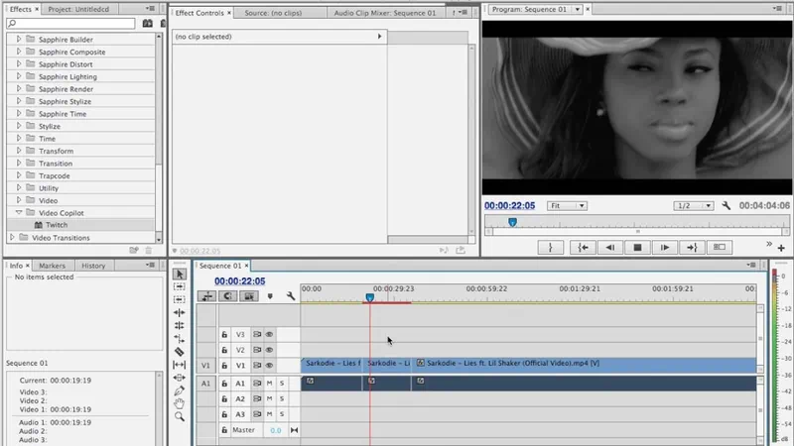794x446 pixels.
Task: Select the Pen tool in toolbar
Action: (180, 390)
